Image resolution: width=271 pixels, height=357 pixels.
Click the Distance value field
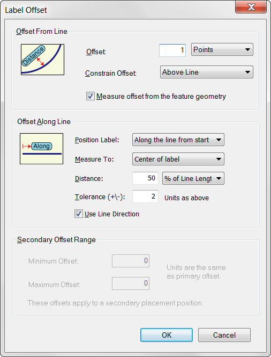145,178
